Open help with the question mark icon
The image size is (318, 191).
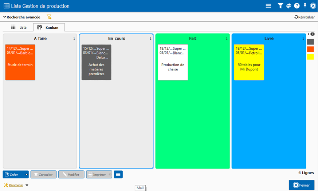point(297,6)
